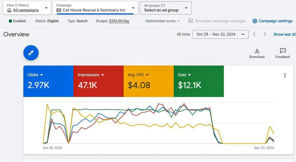Screen dimensions: 296x162
Task: Click Simulate campaign changes text
Action: point(220,21)
